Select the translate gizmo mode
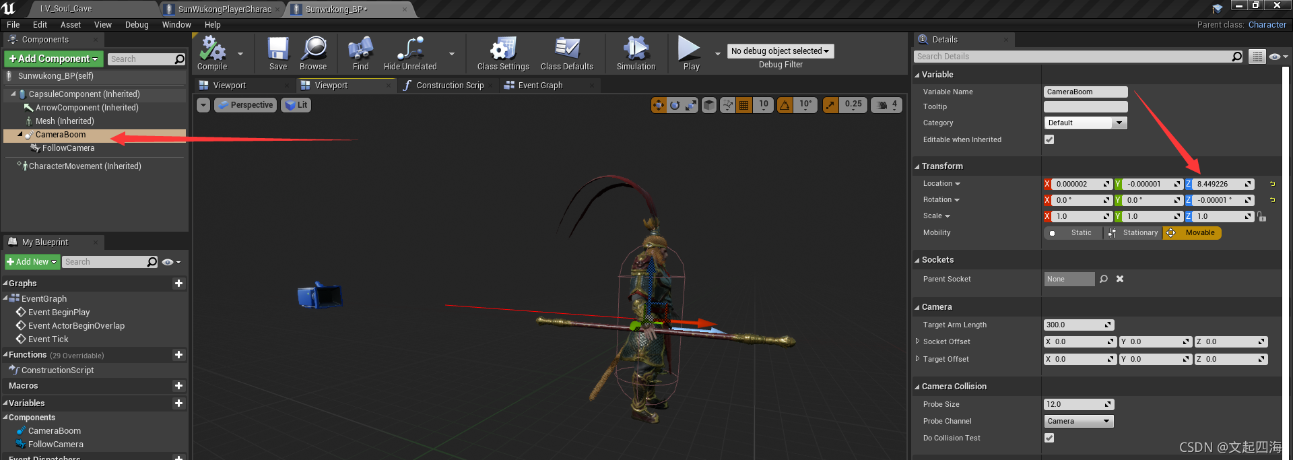The height and width of the screenshot is (460, 1293). pos(659,105)
